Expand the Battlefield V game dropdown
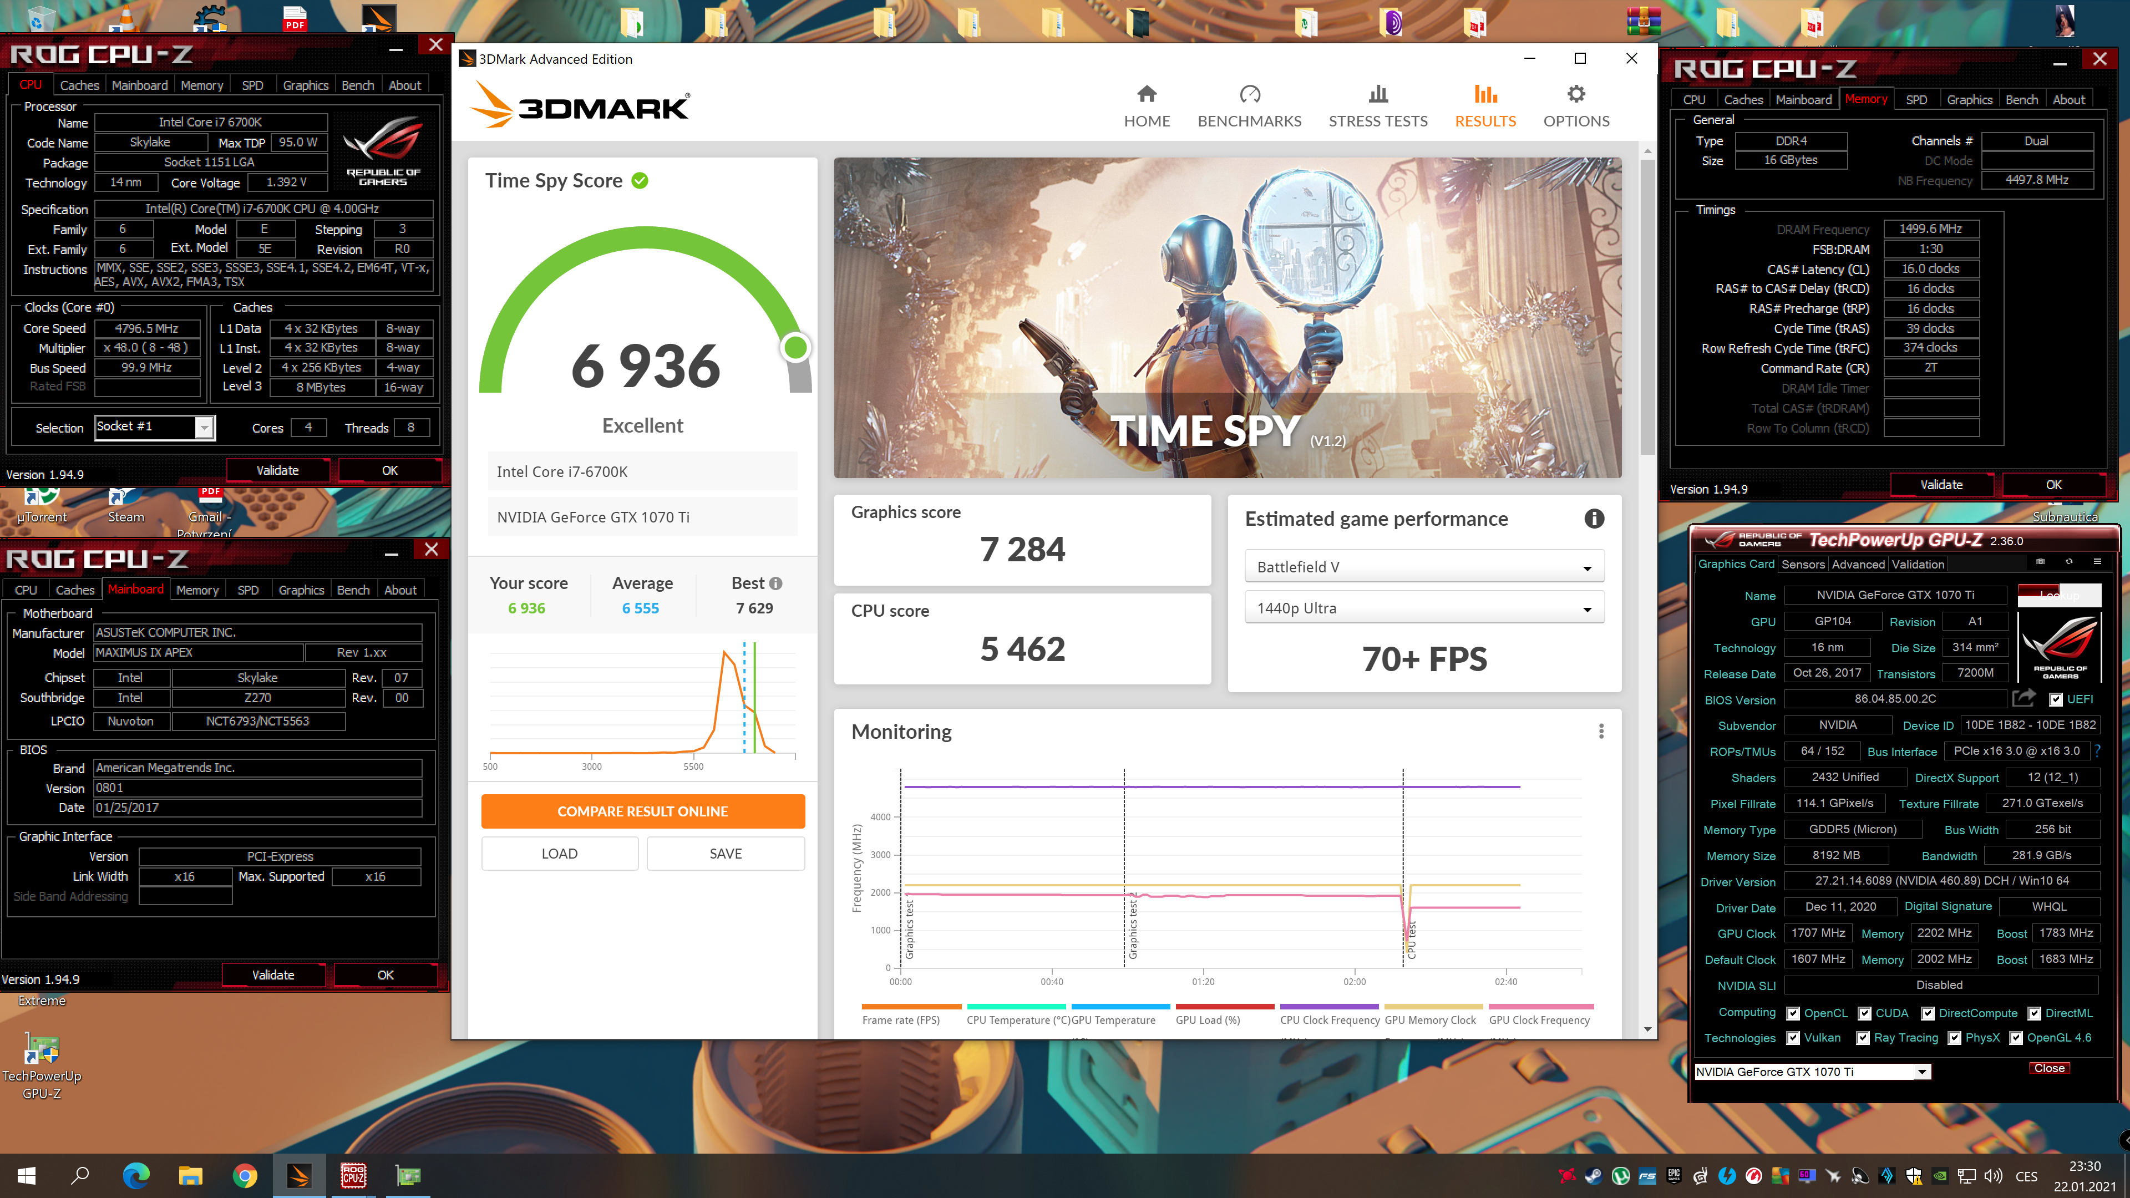Viewport: 2130px width, 1198px height. [1424, 566]
